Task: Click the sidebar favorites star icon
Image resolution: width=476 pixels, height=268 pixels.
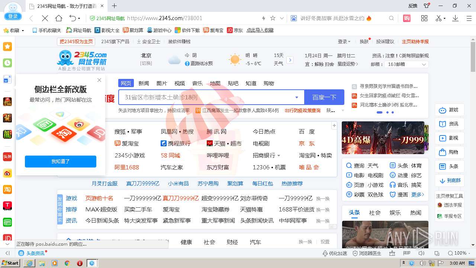Action: pyautogui.click(x=7, y=47)
